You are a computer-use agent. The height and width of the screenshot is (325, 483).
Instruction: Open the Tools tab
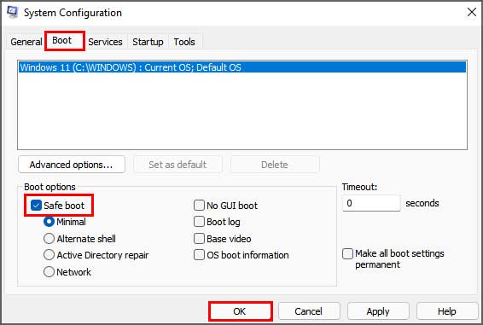pos(184,42)
